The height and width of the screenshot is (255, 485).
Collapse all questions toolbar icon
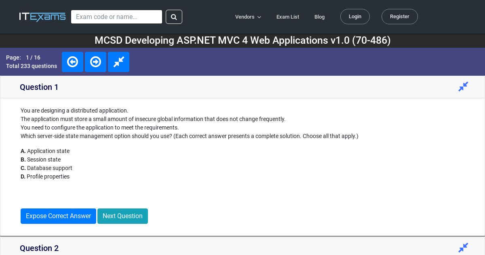pos(118,62)
